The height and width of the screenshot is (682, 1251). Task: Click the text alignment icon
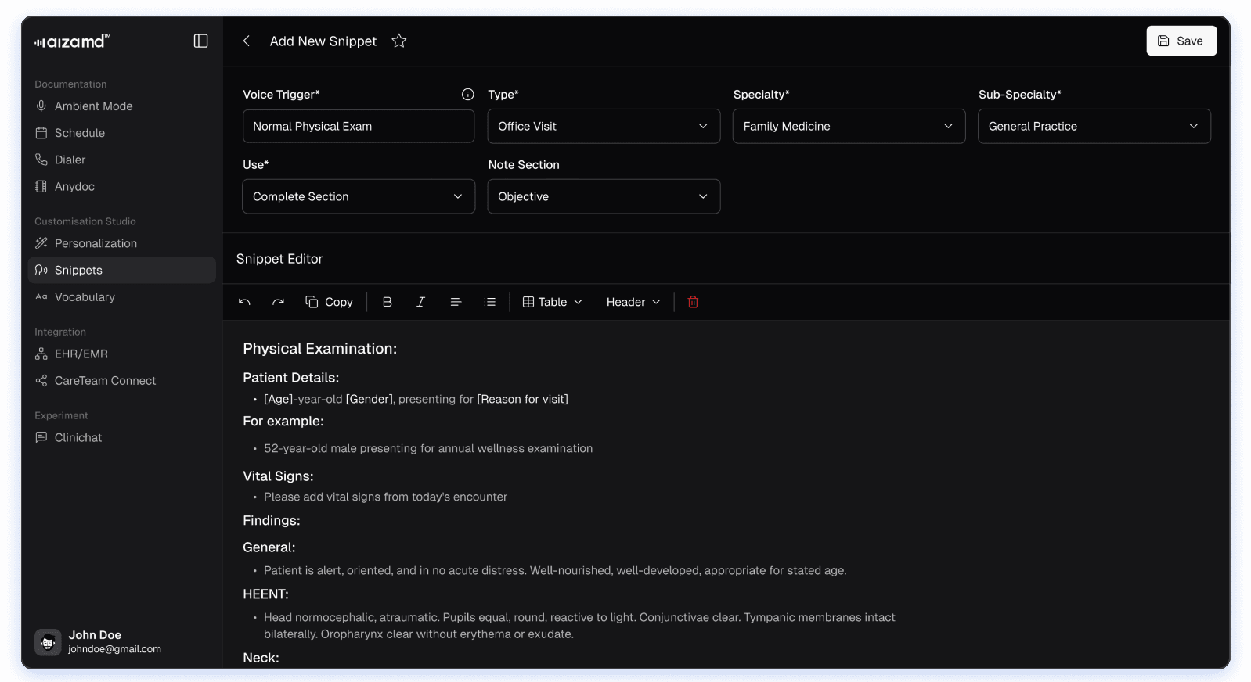pyautogui.click(x=456, y=302)
